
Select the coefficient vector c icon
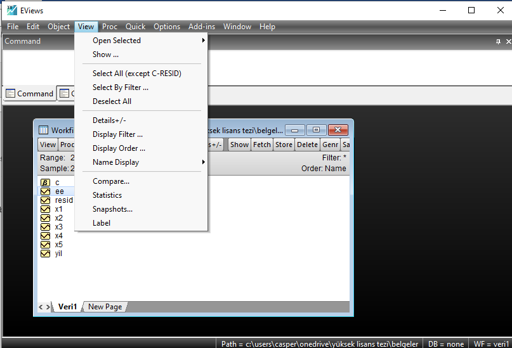tap(45, 183)
